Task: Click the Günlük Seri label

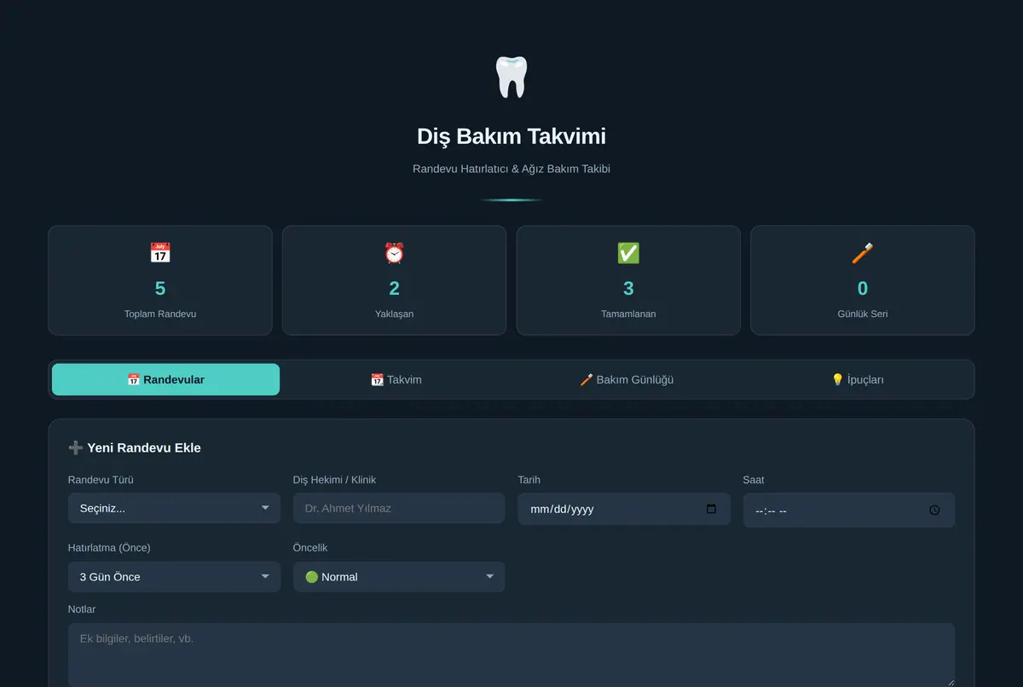Action: click(863, 314)
